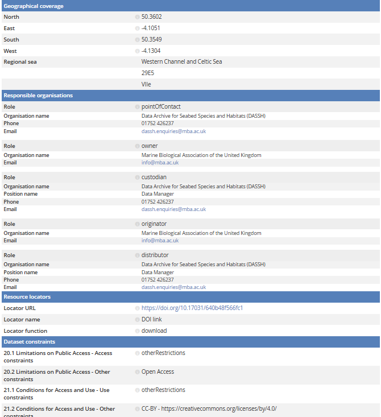Toggle the Dataset constraints section header
This screenshot has width=381, height=417.
point(30,342)
